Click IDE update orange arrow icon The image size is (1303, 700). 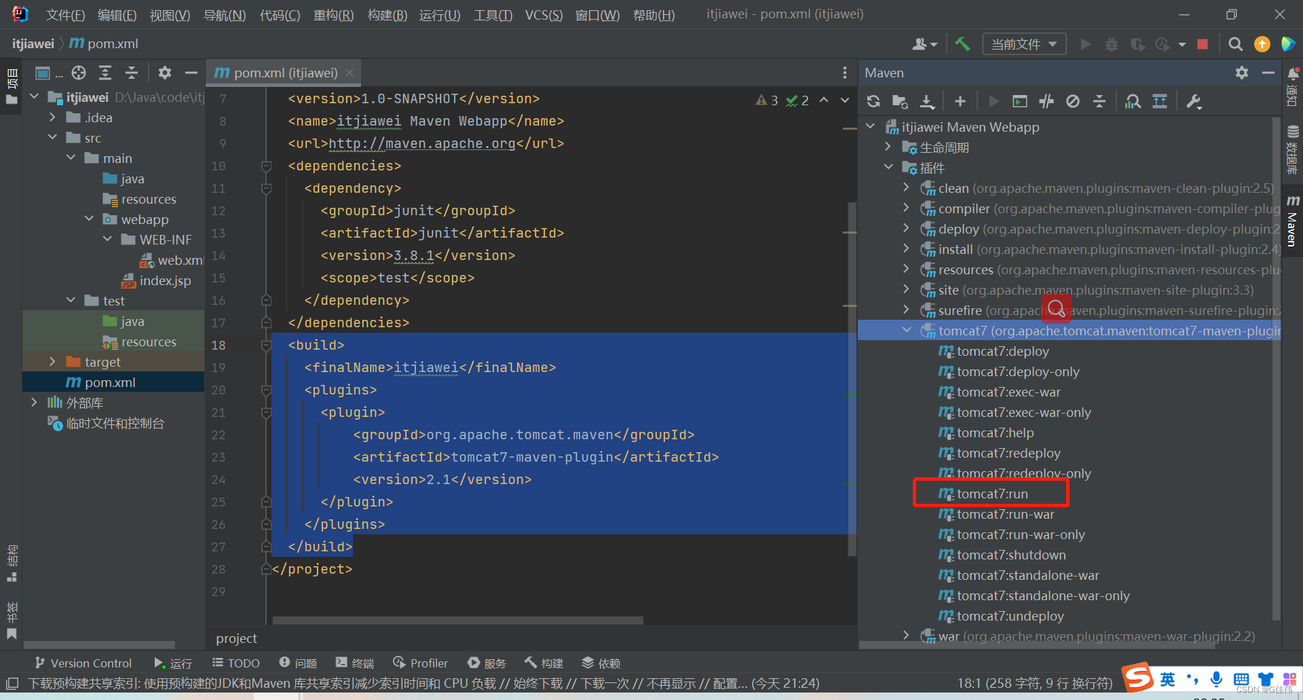click(1262, 44)
